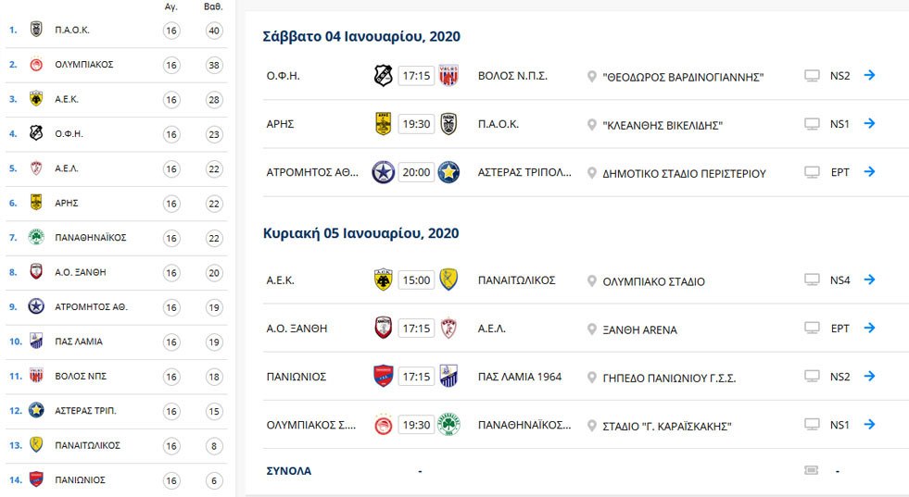909x497 pixels.
Task: Open the Ολυμπιακός vs Παναθηναϊκός details arrow
Action: 869,425
